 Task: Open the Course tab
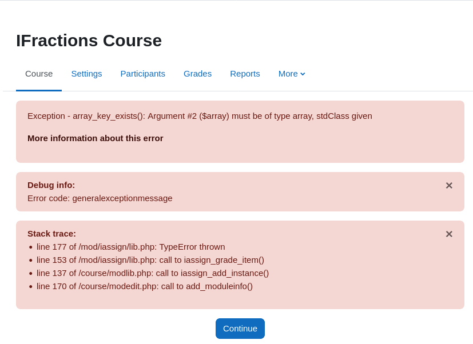click(x=39, y=74)
